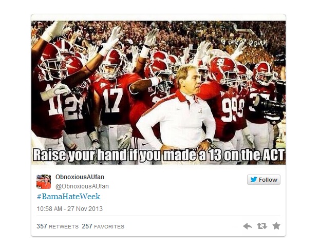
Task: Click the number 17 jersey in the photo
Action: (112, 101)
